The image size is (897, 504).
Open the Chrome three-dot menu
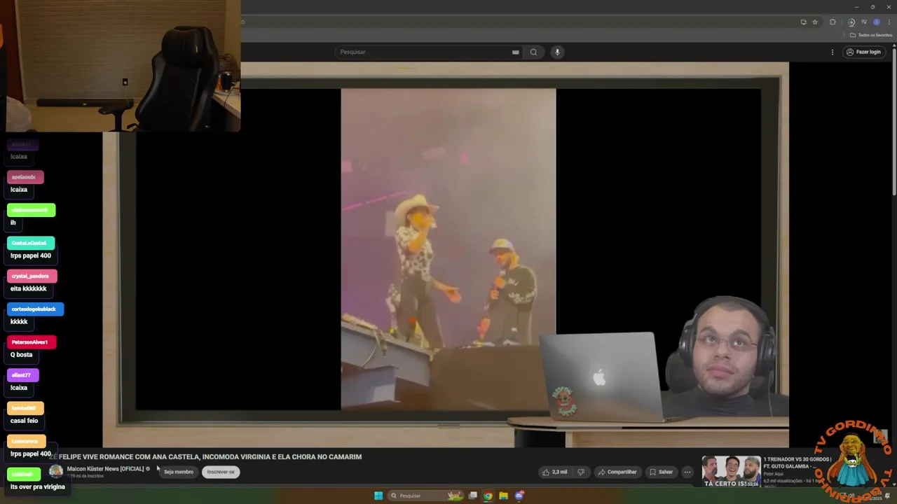(x=888, y=22)
